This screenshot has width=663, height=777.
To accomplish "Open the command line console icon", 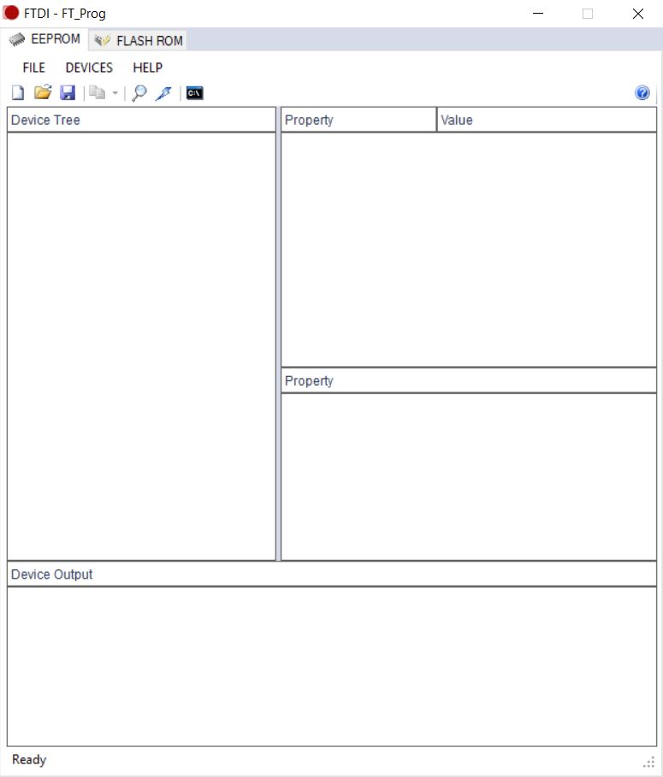I will [x=195, y=93].
